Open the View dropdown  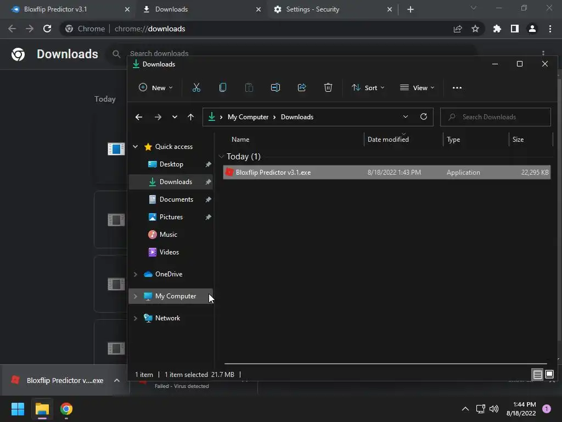pyautogui.click(x=417, y=87)
